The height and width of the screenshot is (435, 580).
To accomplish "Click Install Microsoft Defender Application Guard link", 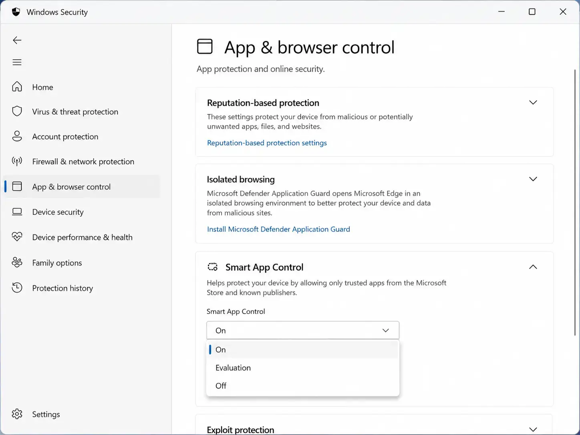I will click(x=278, y=229).
